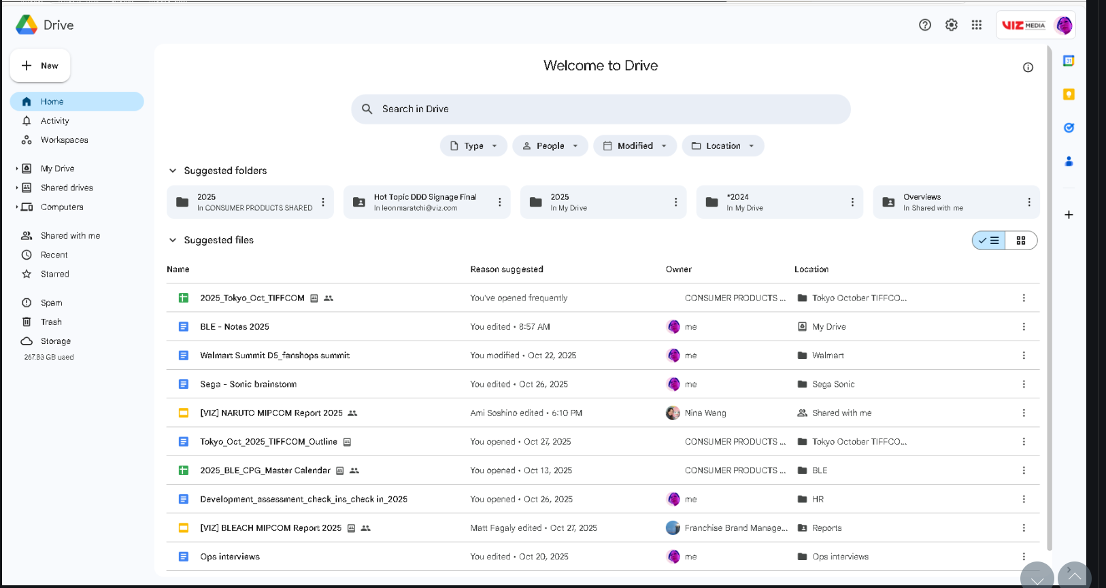1106x588 pixels.
Task: Switch to list layout view
Action: pos(989,241)
